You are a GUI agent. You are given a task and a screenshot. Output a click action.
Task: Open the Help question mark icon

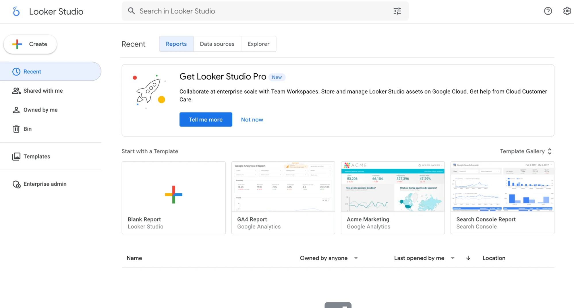548,11
